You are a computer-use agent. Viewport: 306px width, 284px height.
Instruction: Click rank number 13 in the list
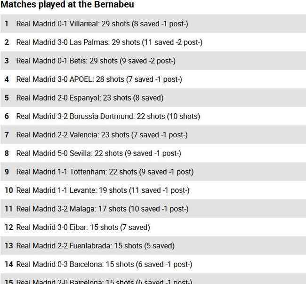pos(8,246)
